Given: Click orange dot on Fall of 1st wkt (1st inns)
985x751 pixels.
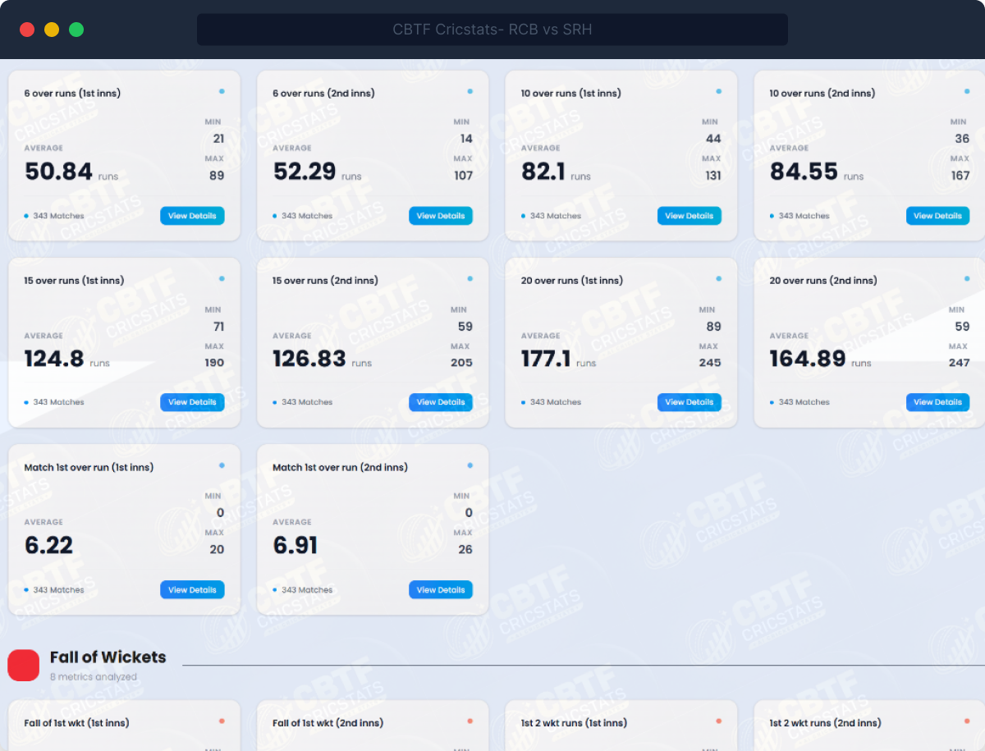Looking at the screenshot, I should (x=222, y=721).
